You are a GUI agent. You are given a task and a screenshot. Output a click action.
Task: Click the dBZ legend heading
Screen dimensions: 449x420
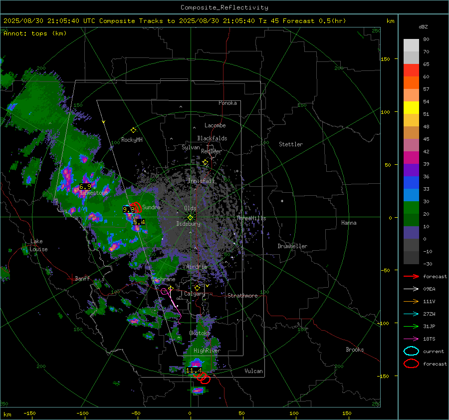tap(423, 27)
